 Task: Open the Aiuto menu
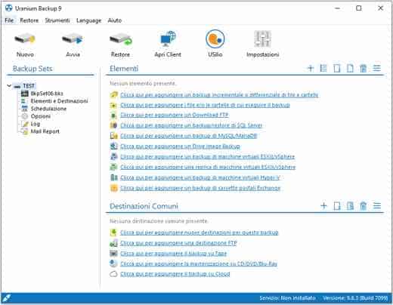[x=115, y=20]
